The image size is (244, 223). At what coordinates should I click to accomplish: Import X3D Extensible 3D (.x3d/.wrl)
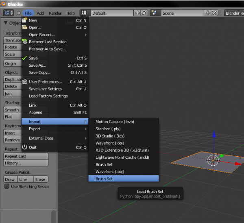[124, 151]
